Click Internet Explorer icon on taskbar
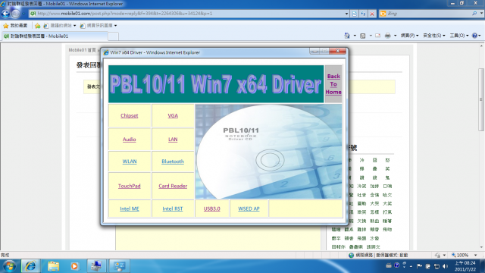The height and width of the screenshot is (273, 485). [x=30, y=266]
